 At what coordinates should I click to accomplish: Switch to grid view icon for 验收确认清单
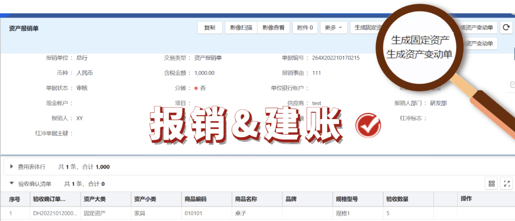coord(491,183)
